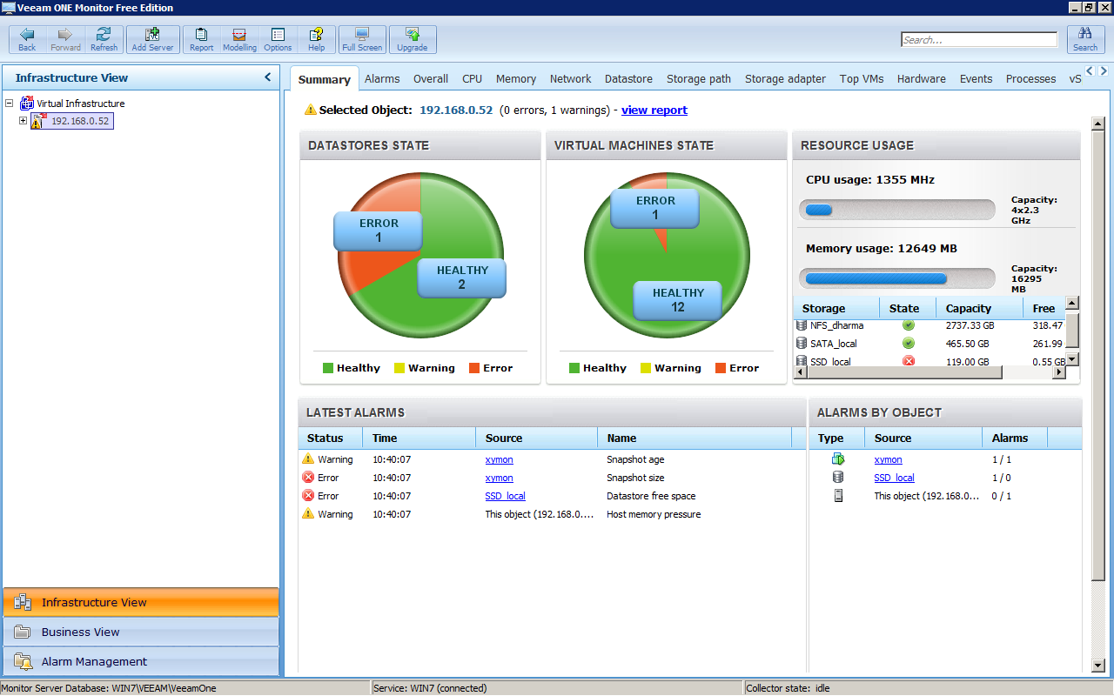Click xymon VM type icon in Alarms by Object
Viewport: 1114px width, 696px height.
(x=838, y=459)
